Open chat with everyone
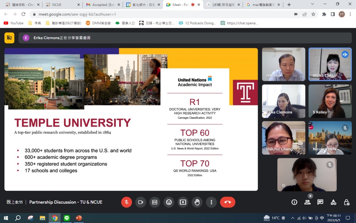Image resolution: width=356 pixels, height=223 pixels. (320, 202)
